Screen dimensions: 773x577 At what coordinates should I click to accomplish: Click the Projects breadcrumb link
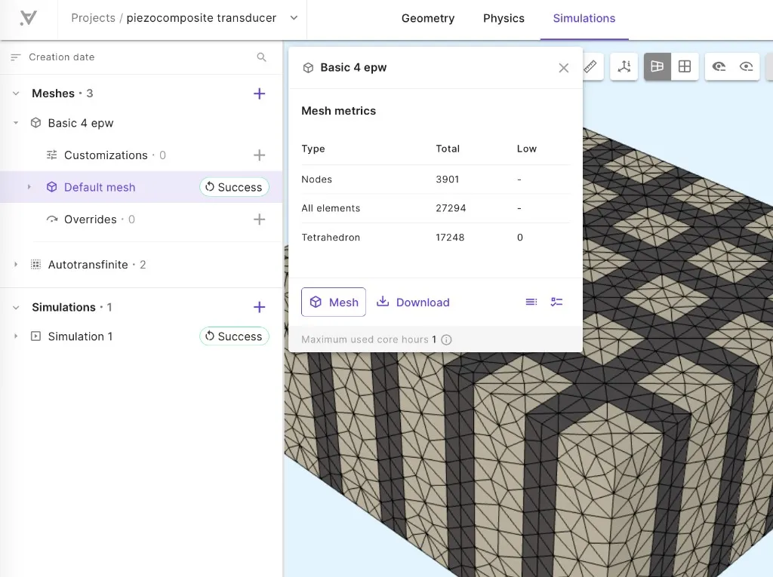[x=93, y=18]
